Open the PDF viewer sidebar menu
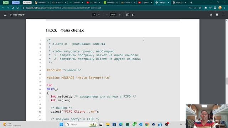The height and width of the screenshot is (128, 228). click(x=5, y=15)
